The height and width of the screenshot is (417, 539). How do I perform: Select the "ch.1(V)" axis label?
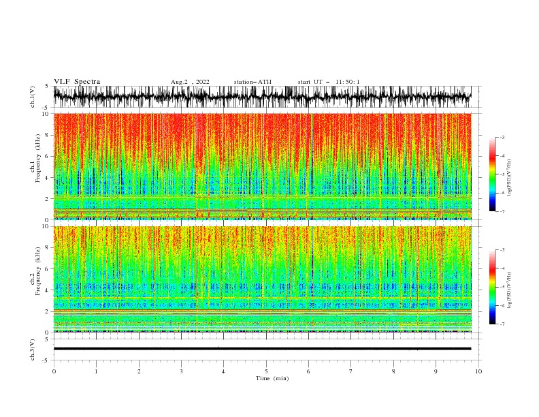[33, 97]
